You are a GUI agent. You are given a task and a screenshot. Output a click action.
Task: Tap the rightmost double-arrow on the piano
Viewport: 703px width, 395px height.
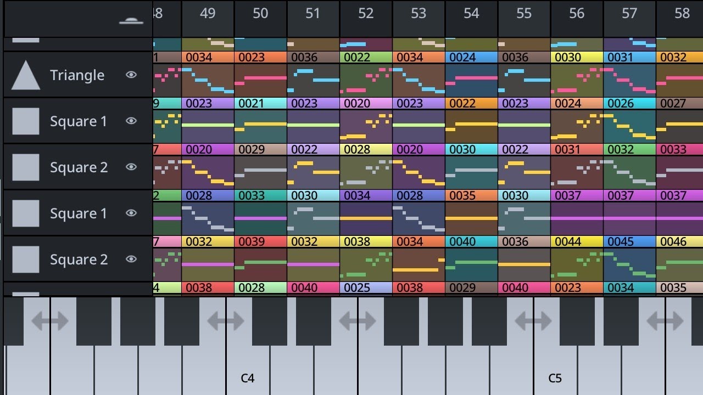[665, 321]
